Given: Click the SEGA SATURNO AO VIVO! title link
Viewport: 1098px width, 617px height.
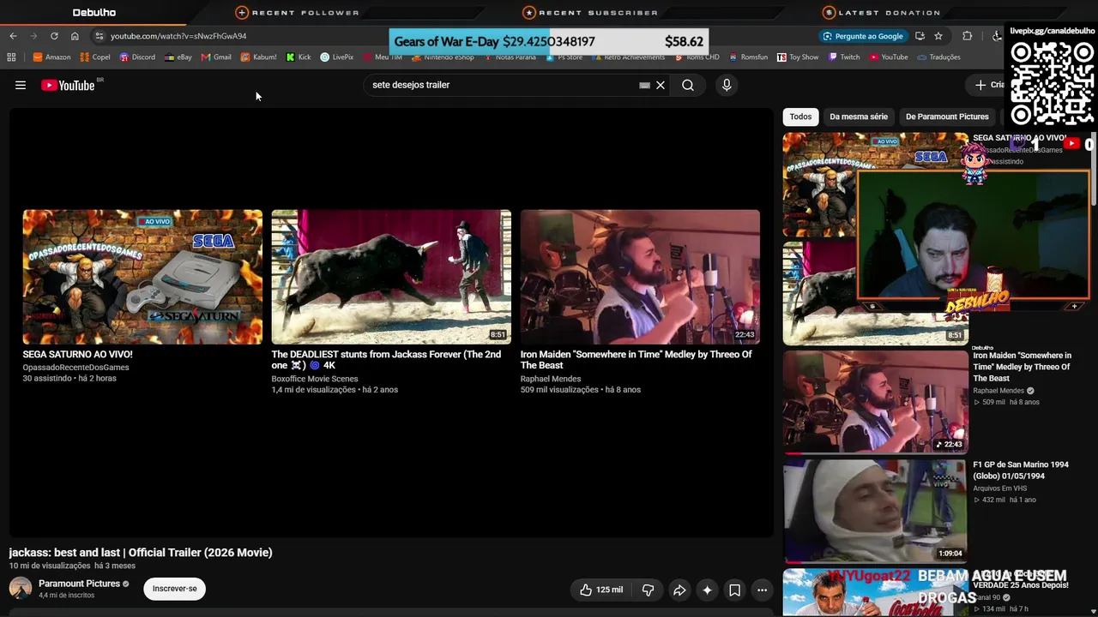Looking at the screenshot, I should [x=77, y=354].
